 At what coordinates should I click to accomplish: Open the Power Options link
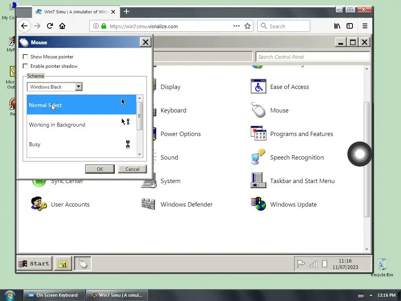coord(181,134)
